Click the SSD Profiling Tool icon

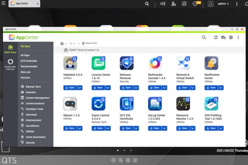click(x=211, y=104)
